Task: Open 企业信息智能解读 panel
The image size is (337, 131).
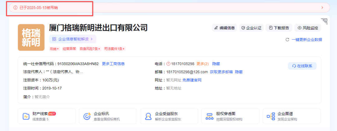Action: click(x=72, y=39)
